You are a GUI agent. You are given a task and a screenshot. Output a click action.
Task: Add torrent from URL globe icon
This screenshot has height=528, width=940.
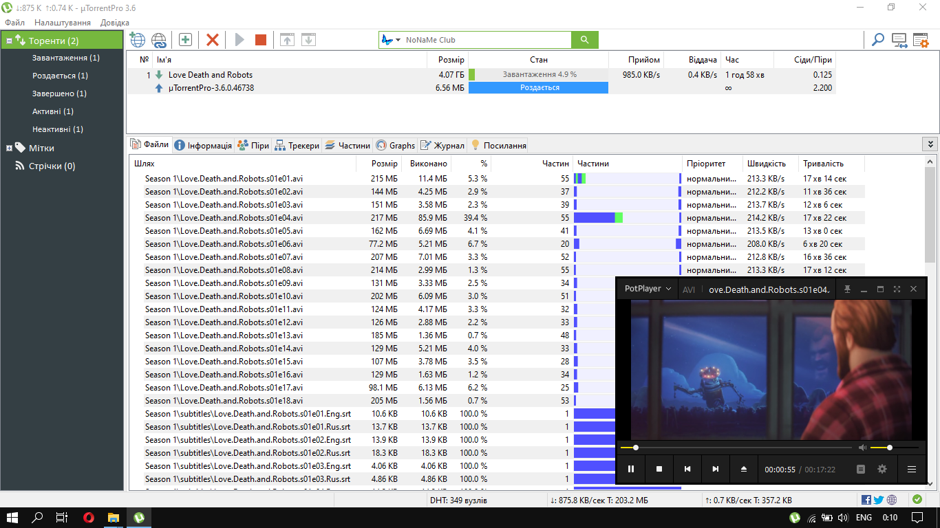point(137,40)
